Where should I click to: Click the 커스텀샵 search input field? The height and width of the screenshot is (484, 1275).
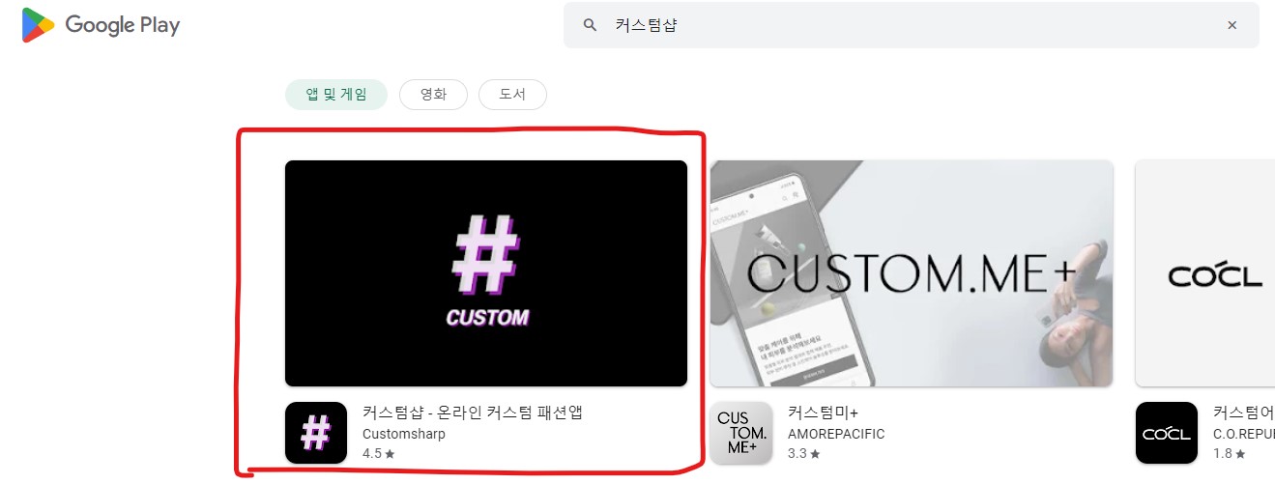click(911, 25)
